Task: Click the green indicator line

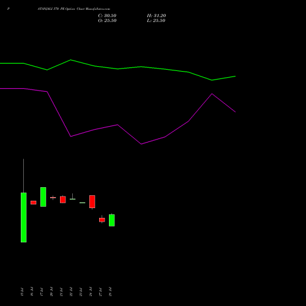Action: tap(118, 69)
